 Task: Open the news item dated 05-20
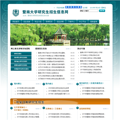[52, 64]
